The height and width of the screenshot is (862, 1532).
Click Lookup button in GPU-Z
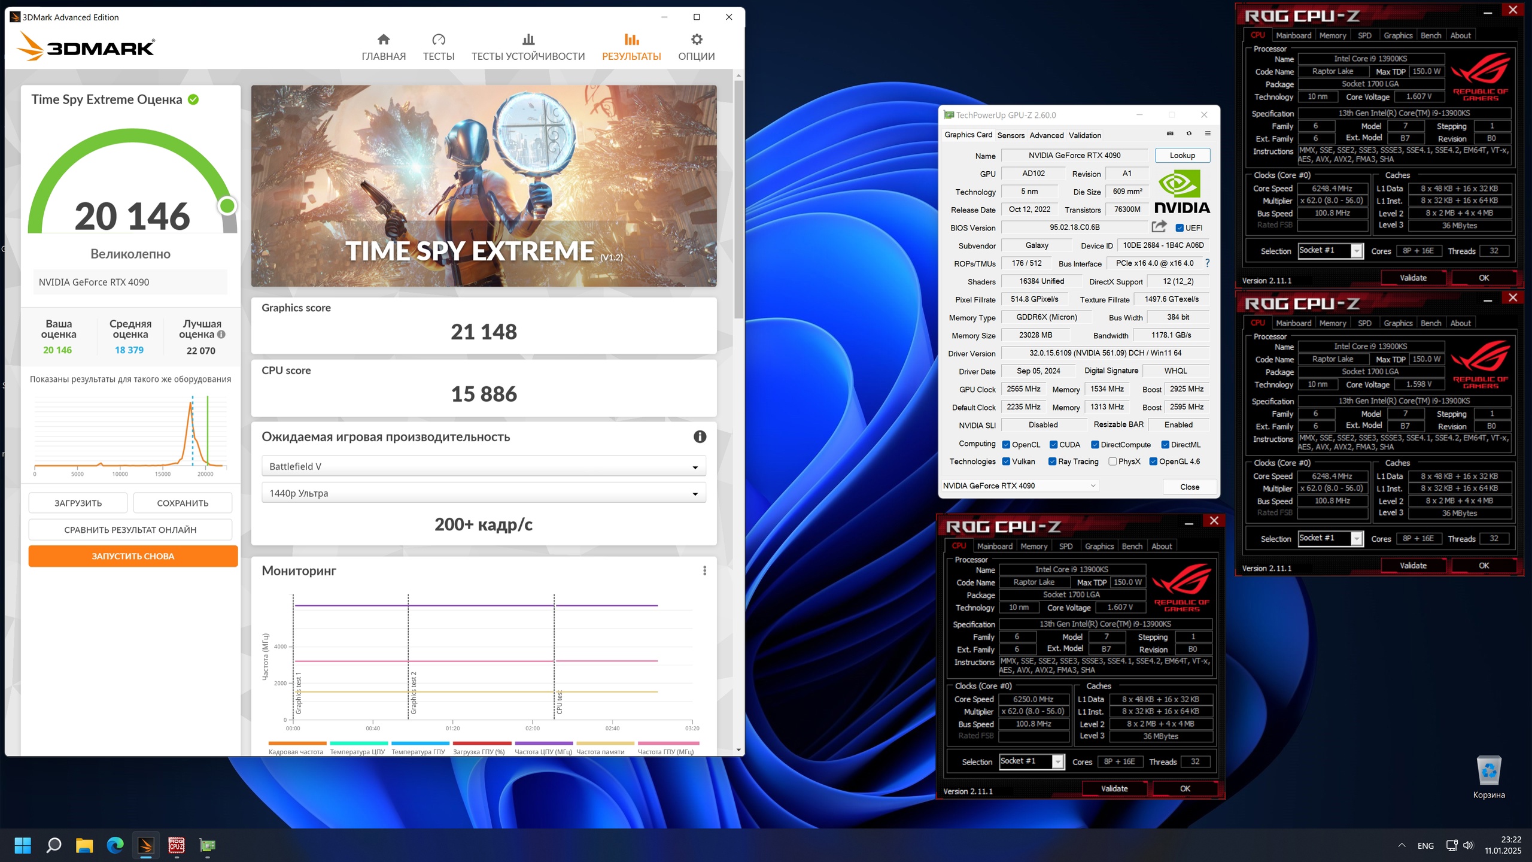click(x=1183, y=155)
